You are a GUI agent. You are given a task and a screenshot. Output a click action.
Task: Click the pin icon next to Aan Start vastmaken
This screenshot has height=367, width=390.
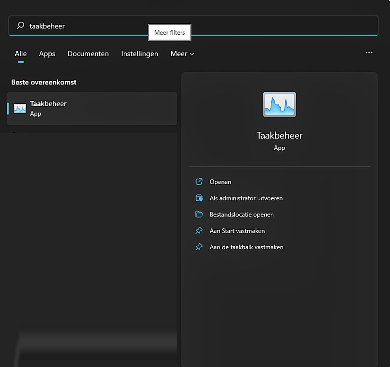pyautogui.click(x=199, y=231)
